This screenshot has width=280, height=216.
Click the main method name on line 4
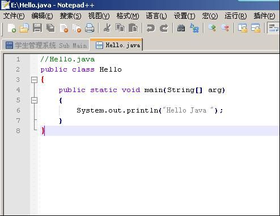(x=153, y=90)
